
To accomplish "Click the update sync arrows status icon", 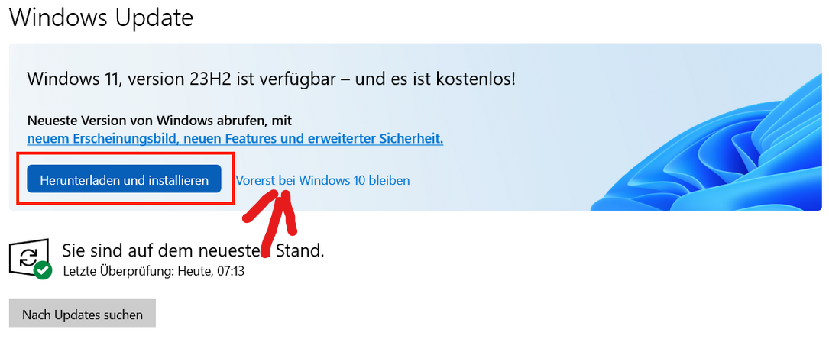I will click(x=28, y=258).
